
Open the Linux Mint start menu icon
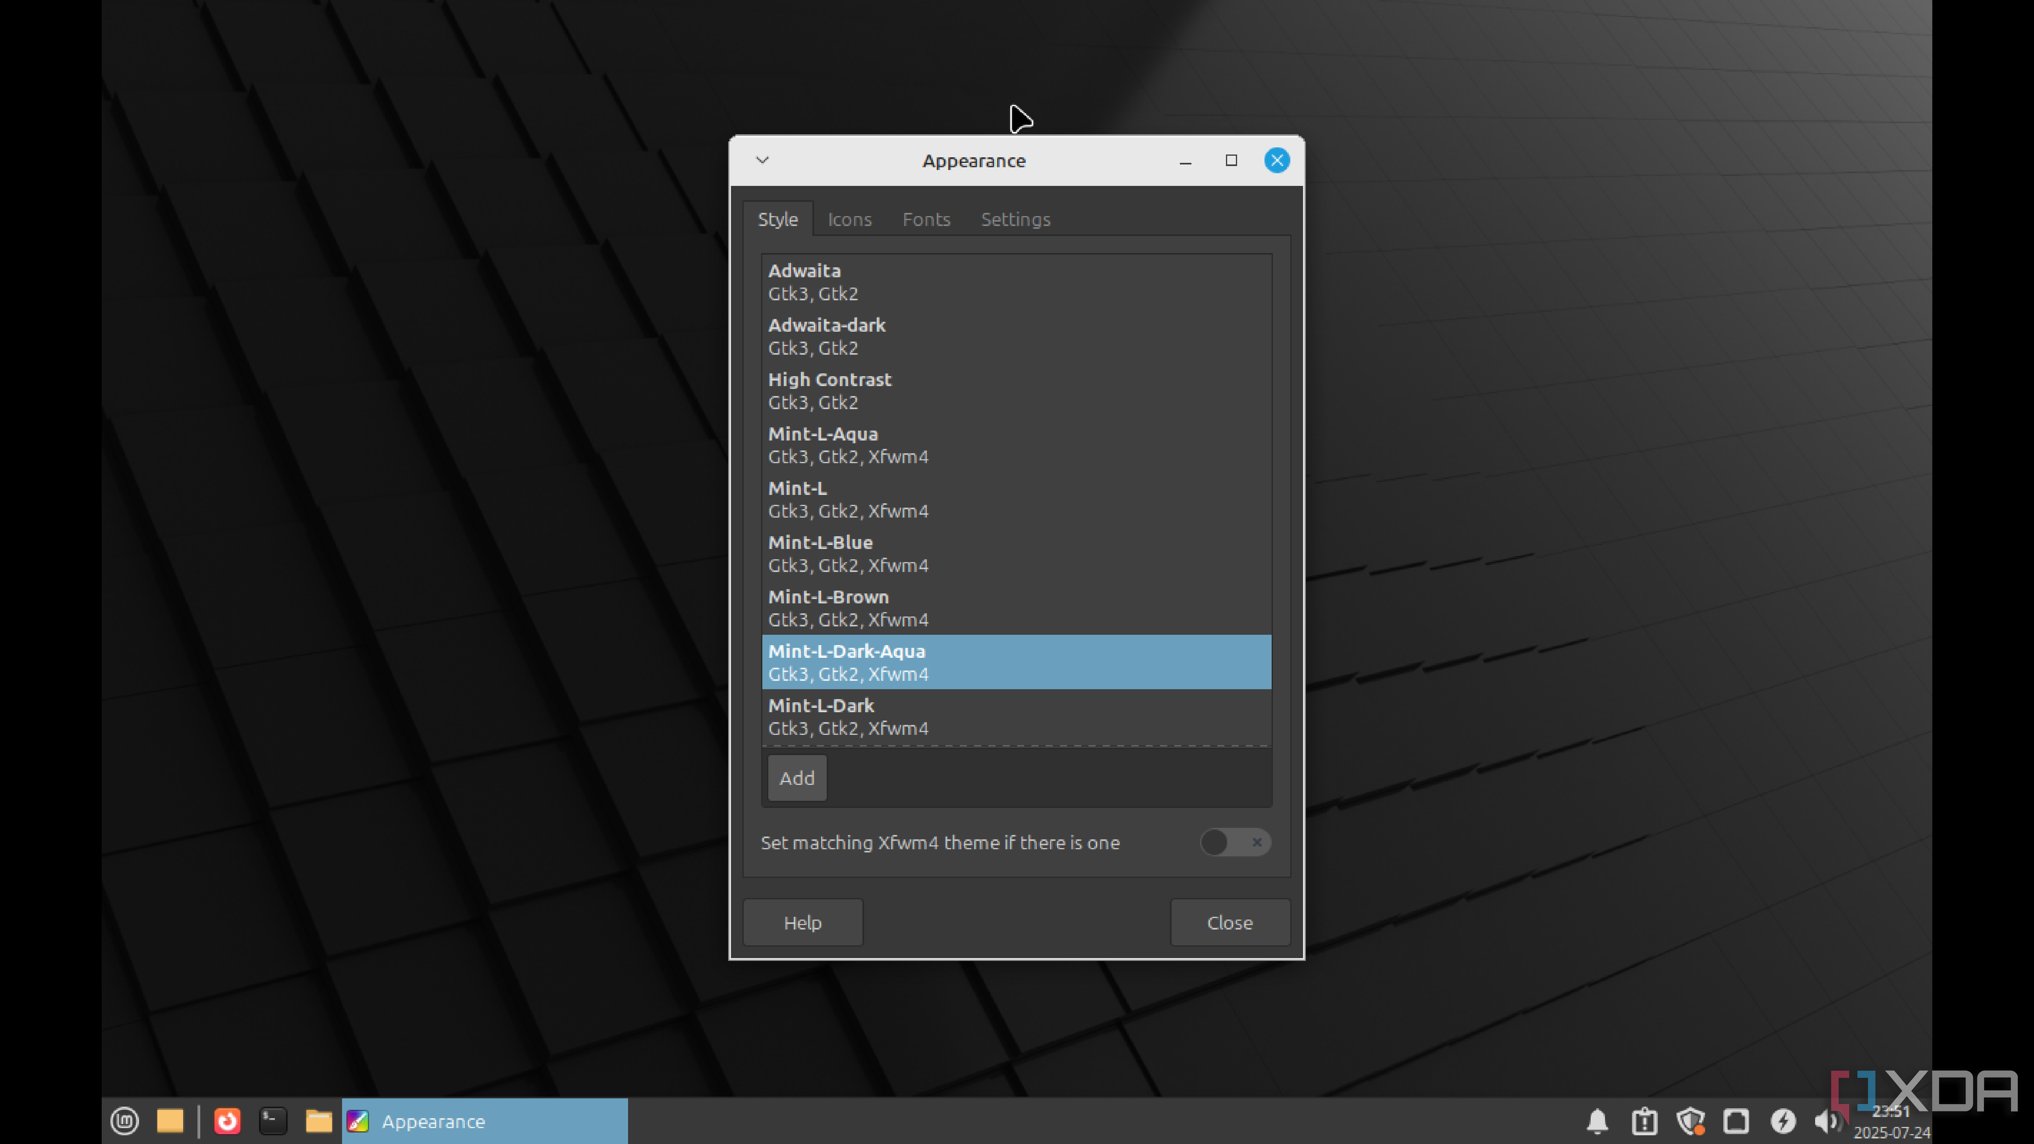pyautogui.click(x=125, y=1120)
